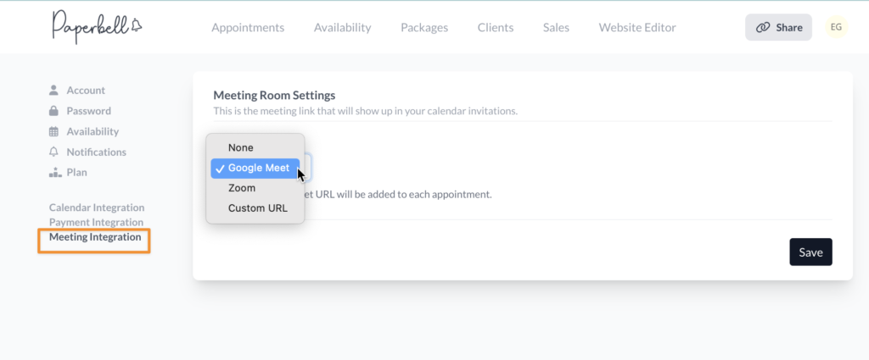Click the Password lock icon
The image size is (869, 360).
pyautogui.click(x=53, y=111)
